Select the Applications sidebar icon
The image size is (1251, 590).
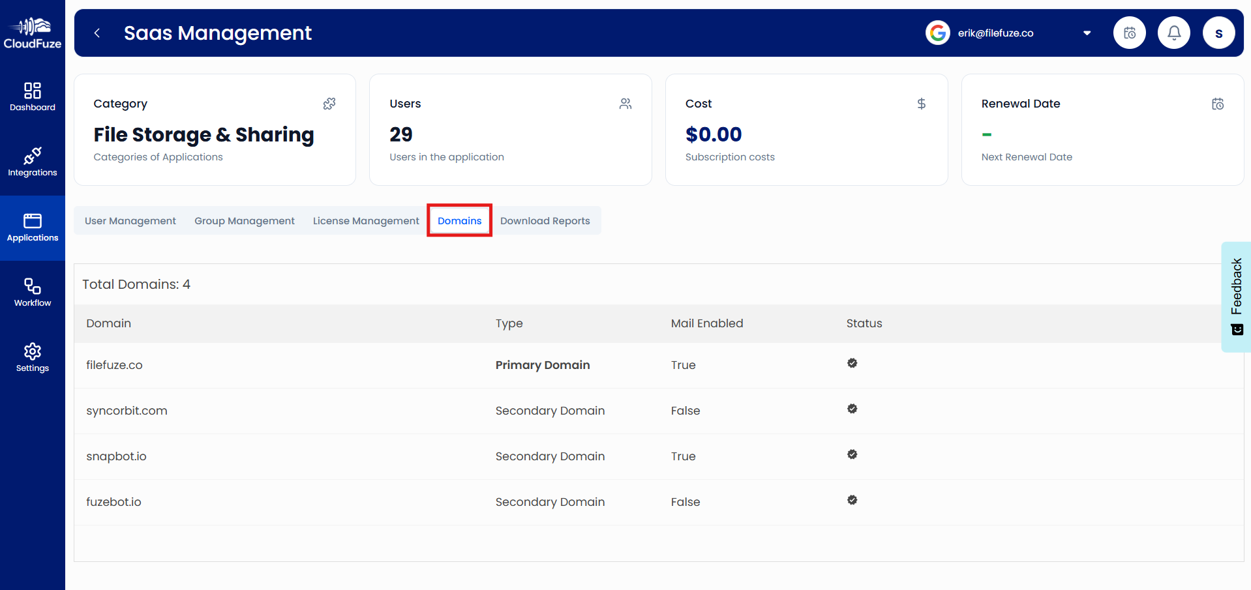click(x=33, y=228)
